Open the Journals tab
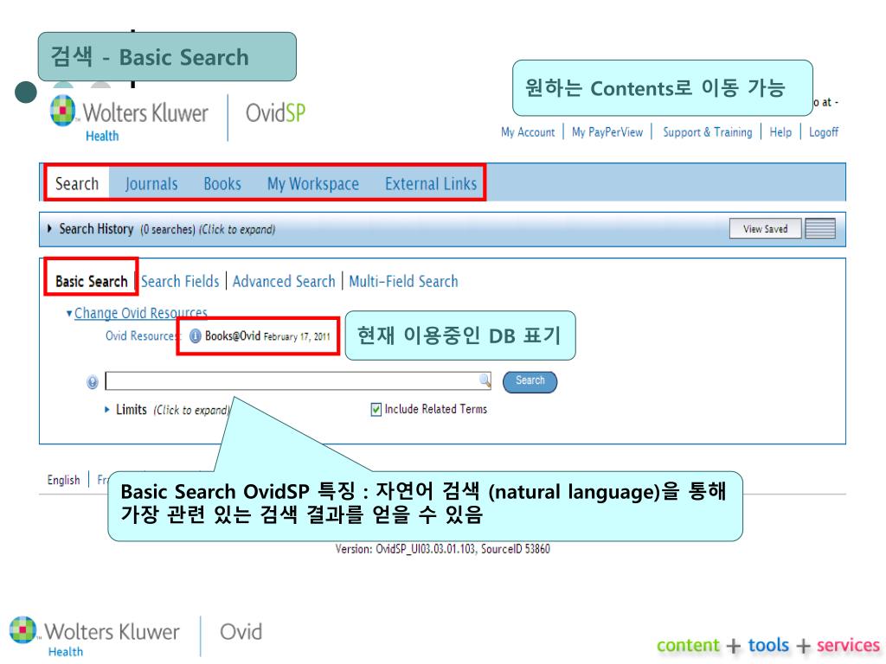 (x=151, y=184)
